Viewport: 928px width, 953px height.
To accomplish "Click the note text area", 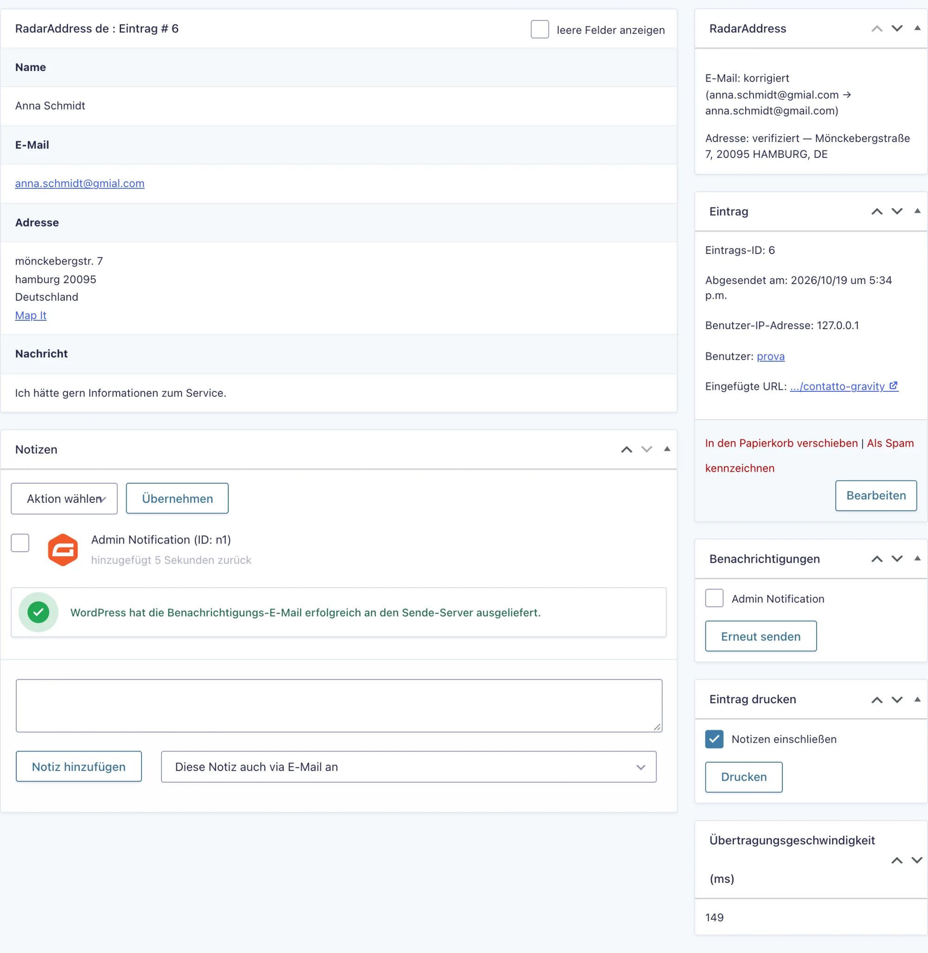I will [339, 705].
